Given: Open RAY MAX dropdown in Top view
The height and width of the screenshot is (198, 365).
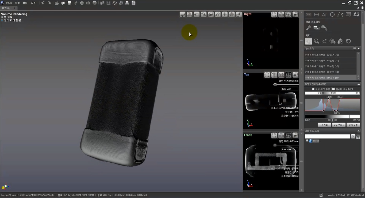Looking at the screenshot, I should click(x=290, y=89).
